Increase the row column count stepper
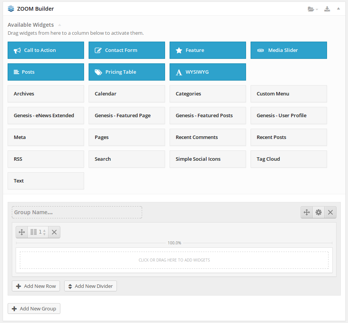 [44, 231]
